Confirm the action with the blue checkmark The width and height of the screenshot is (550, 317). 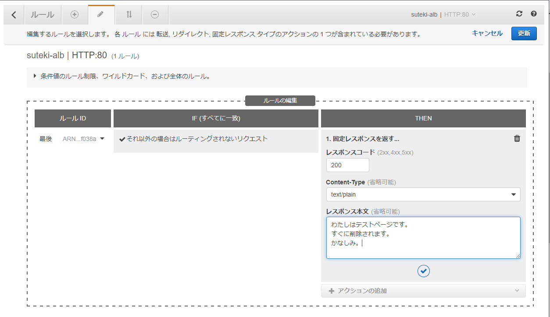coord(423,271)
